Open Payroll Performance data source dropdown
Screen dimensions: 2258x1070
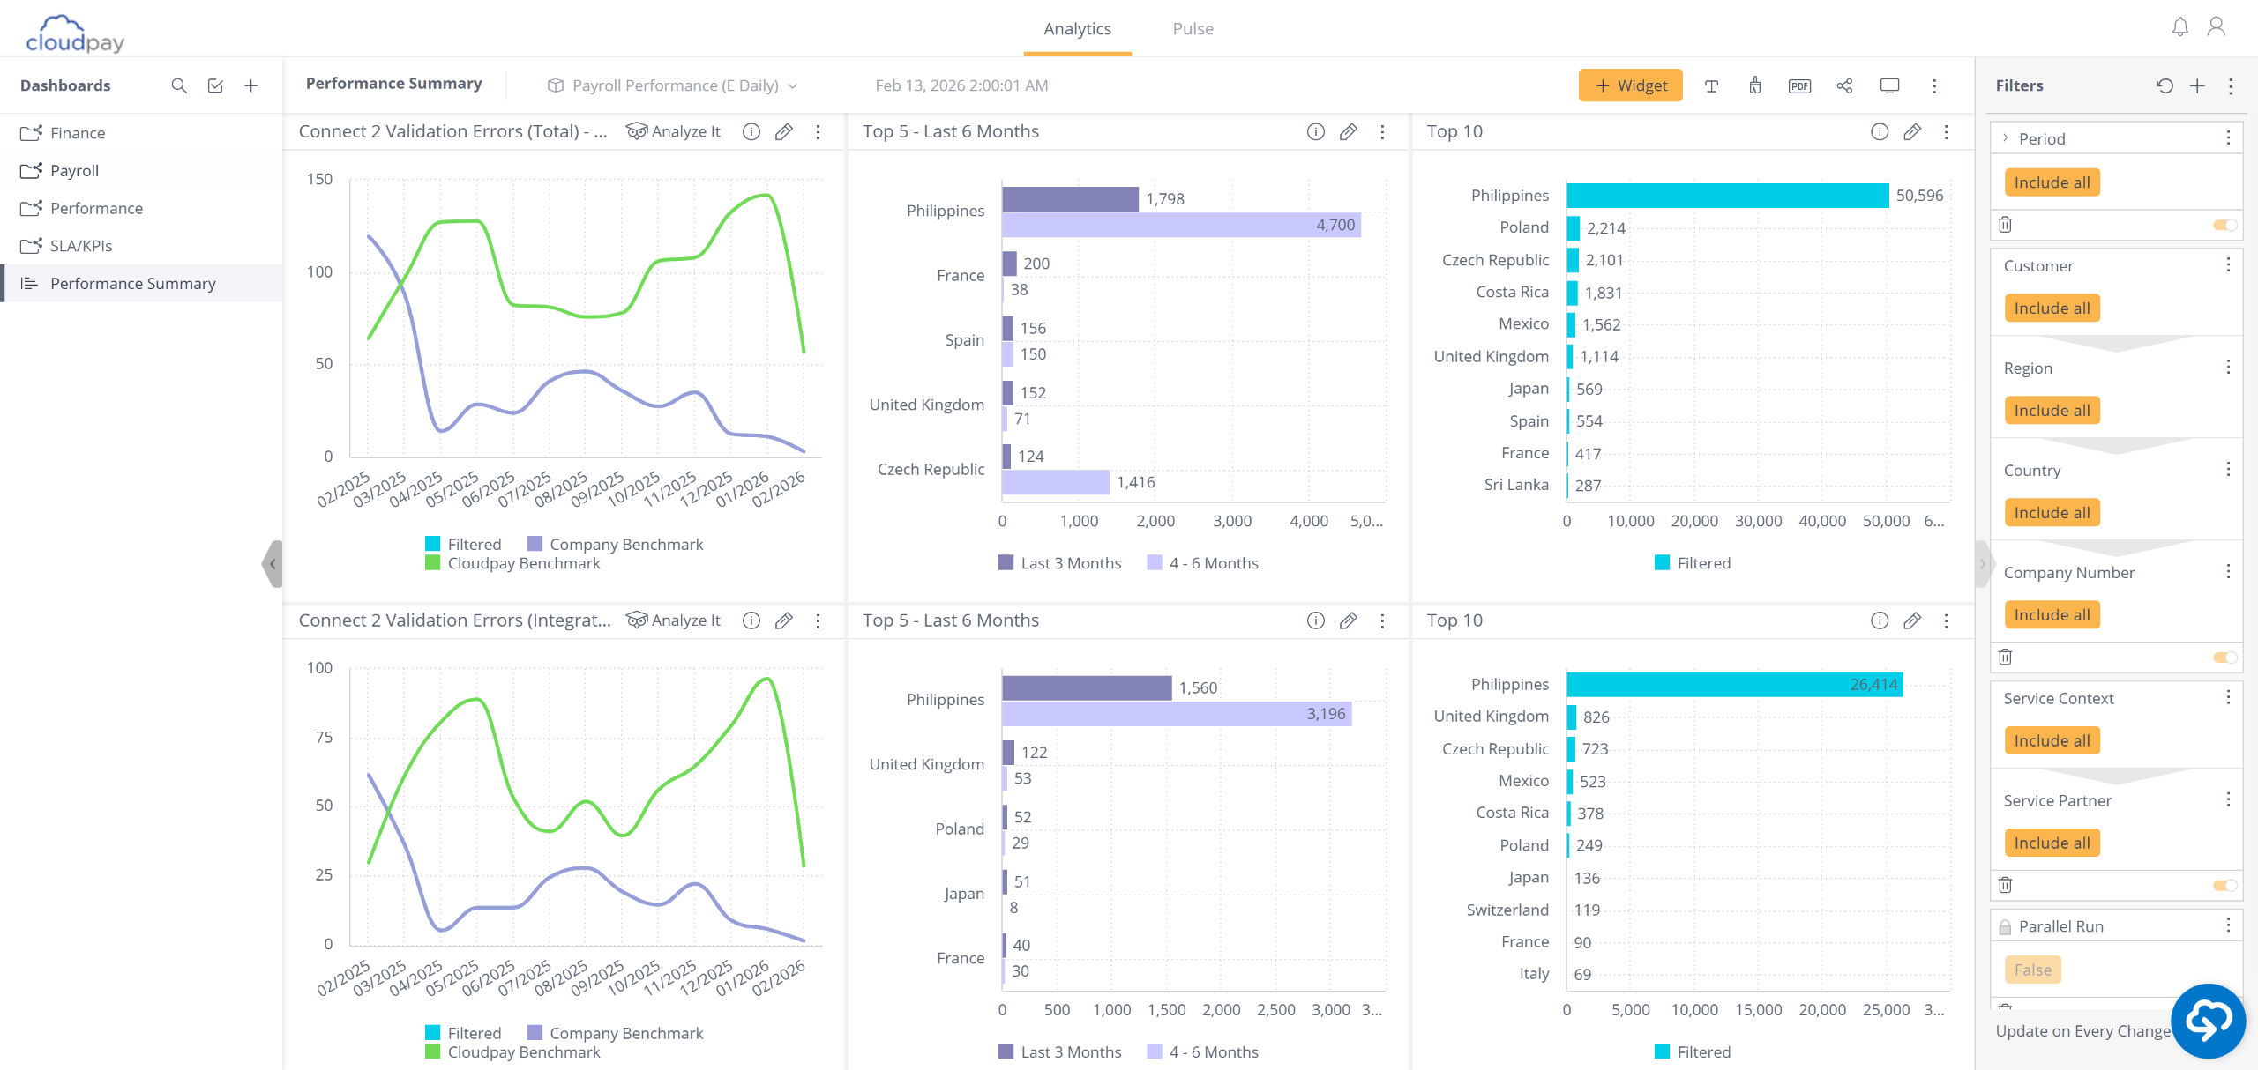pos(675,85)
